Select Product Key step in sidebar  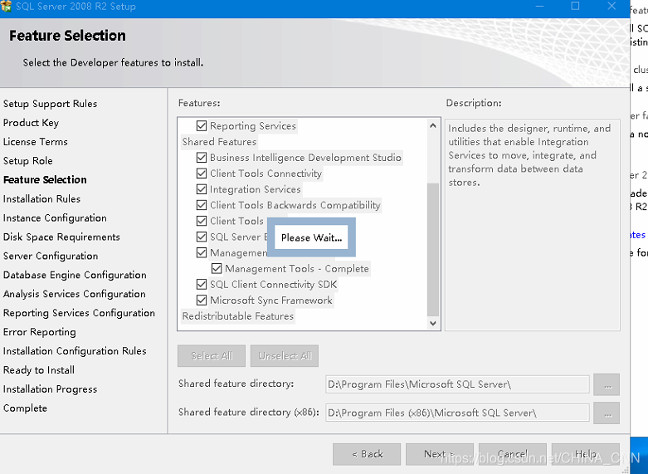[x=31, y=123]
